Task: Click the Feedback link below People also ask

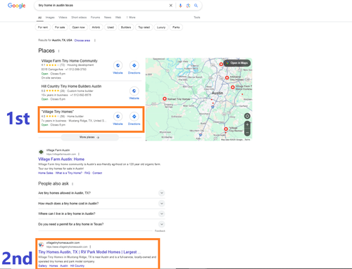Action: coord(160,231)
